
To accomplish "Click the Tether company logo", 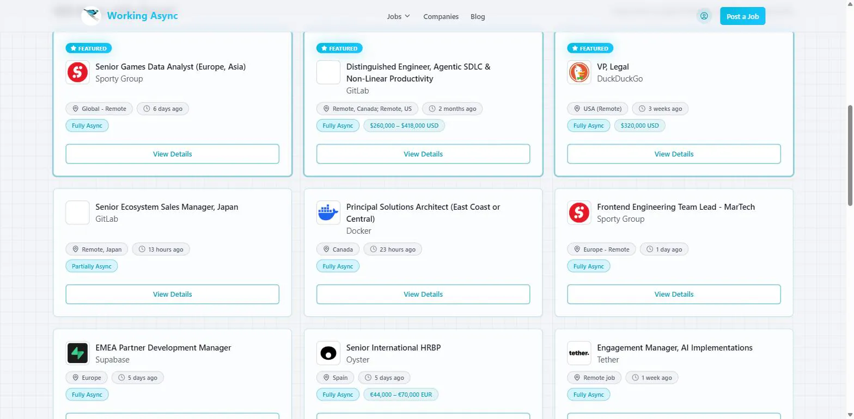I will (x=579, y=353).
